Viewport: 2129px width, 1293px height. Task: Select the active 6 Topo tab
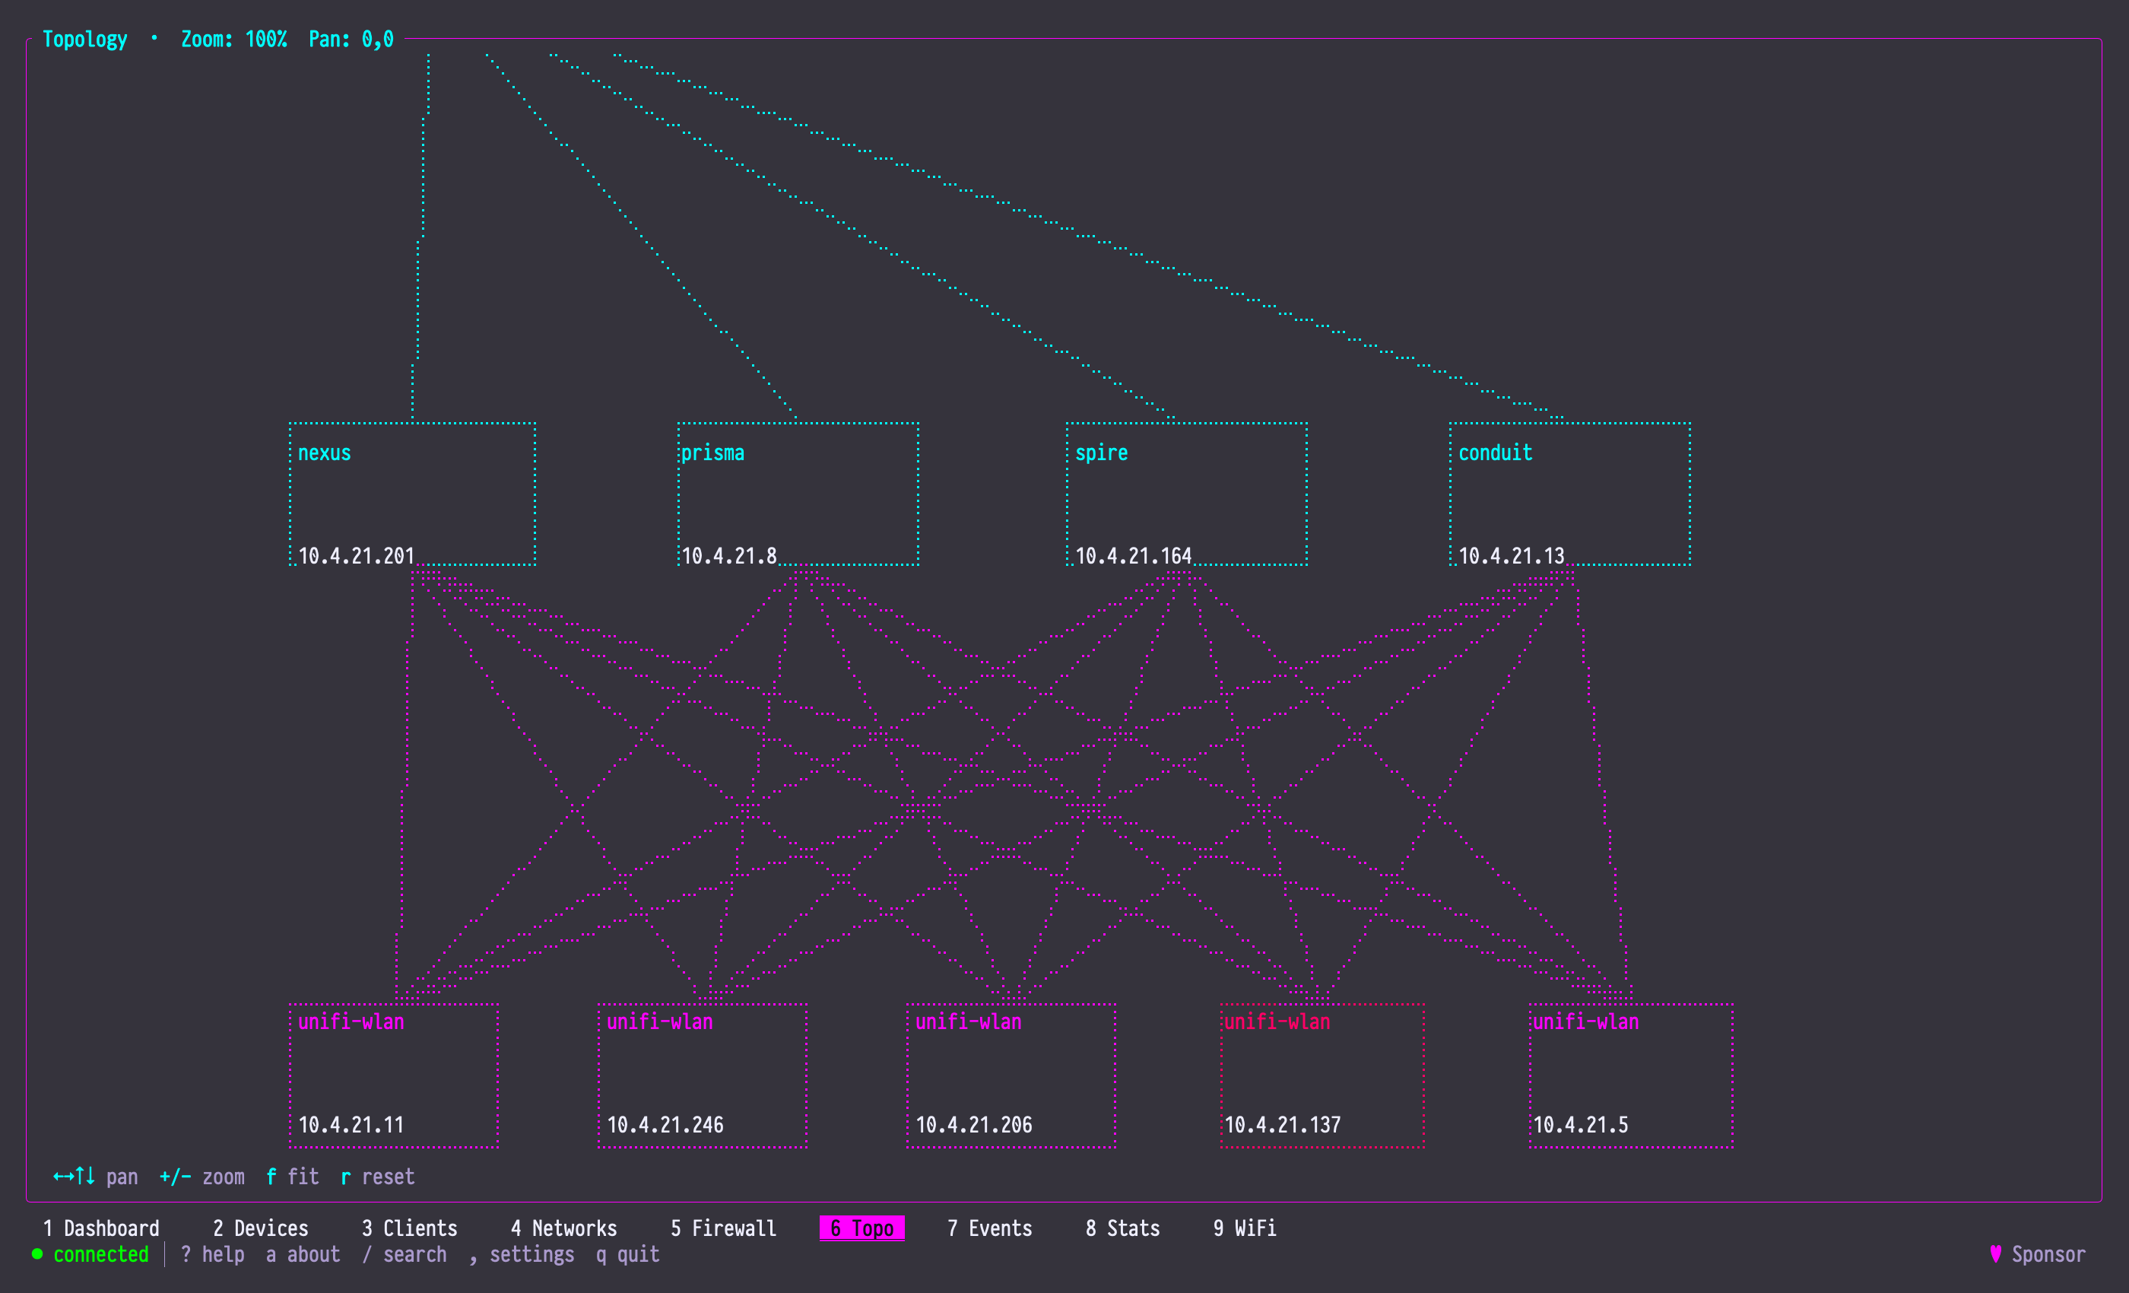[x=861, y=1228]
